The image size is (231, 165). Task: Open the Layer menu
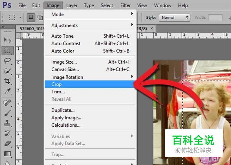(72, 5)
